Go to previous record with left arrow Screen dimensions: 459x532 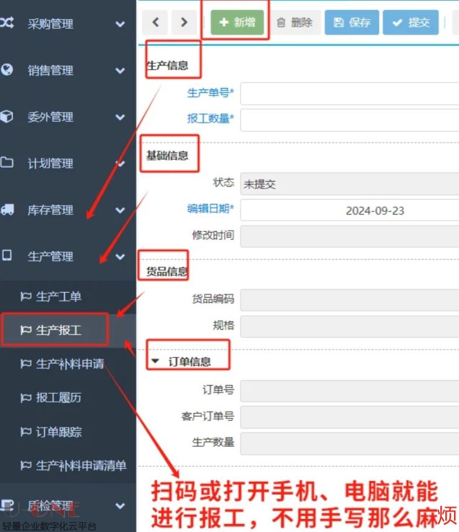[x=155, y=22]
